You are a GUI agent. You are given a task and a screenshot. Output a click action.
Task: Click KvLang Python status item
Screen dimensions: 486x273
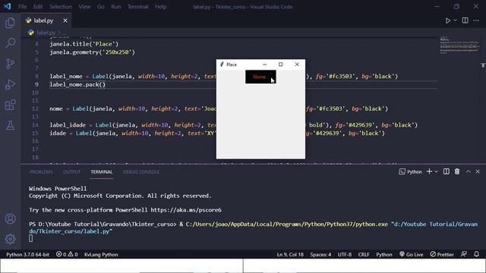(x=101, y=255)
